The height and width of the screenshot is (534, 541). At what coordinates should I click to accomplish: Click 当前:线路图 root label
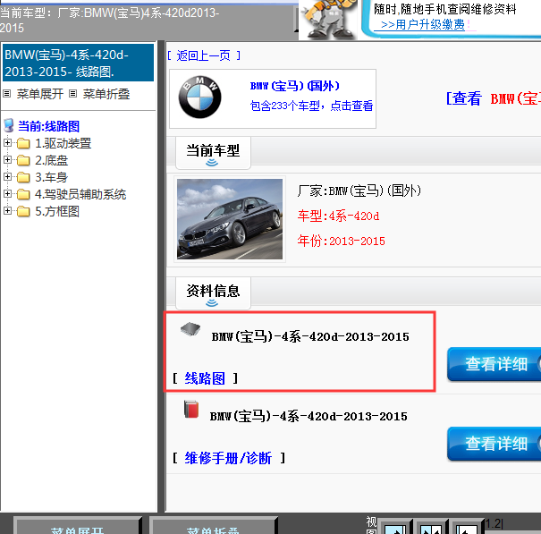(48, 126)
